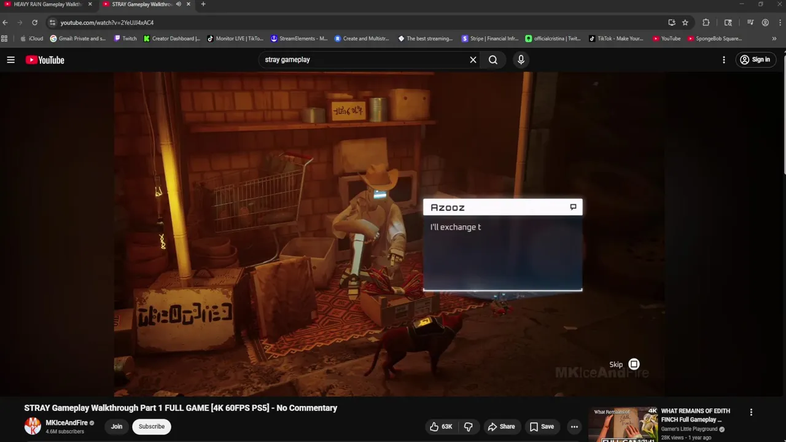The width and height of the screenshot is (786, 442).
Task: Expand hidden bookmarks with the double chevron
Action: click(774, 39)
